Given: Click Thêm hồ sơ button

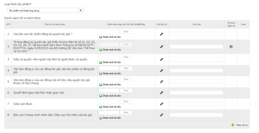Looking at the screenshot, I should (240, 125).
